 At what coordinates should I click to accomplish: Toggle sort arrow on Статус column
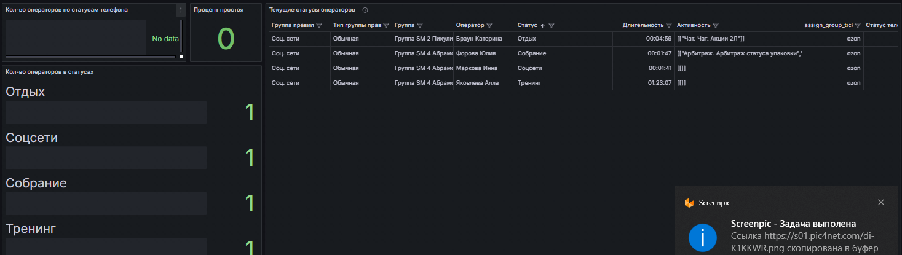tap(542, 26)
